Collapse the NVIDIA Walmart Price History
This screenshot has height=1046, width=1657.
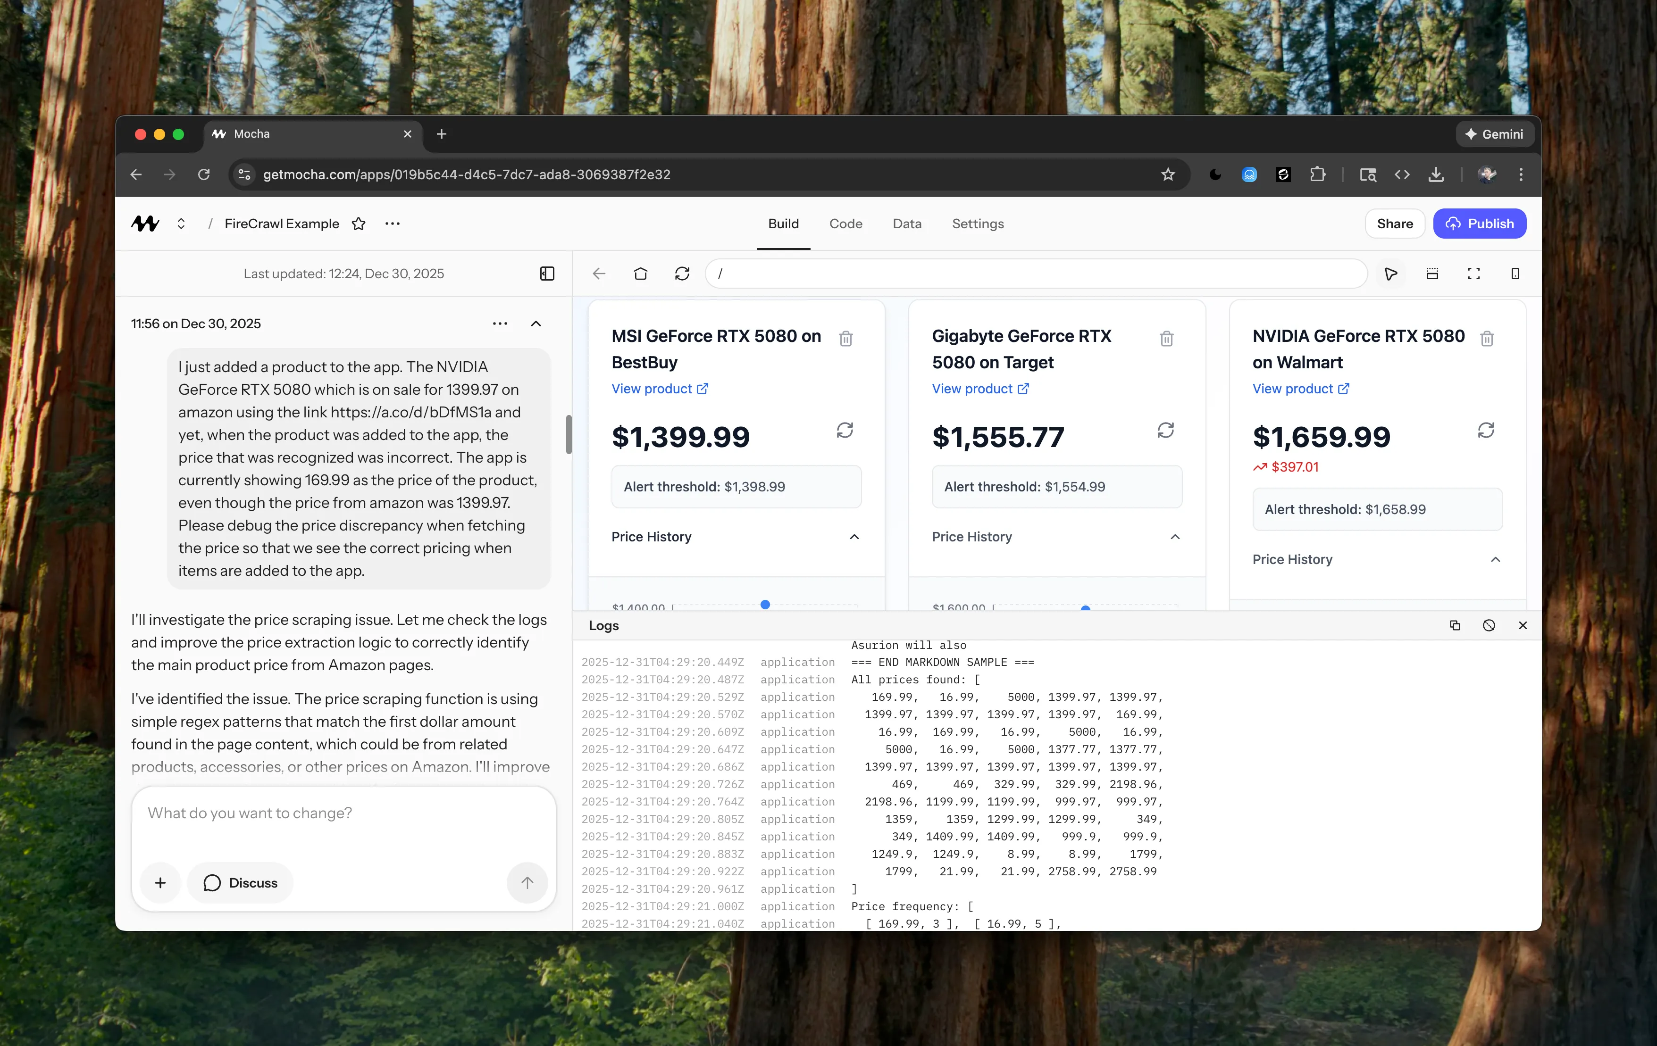[1495, 559]
